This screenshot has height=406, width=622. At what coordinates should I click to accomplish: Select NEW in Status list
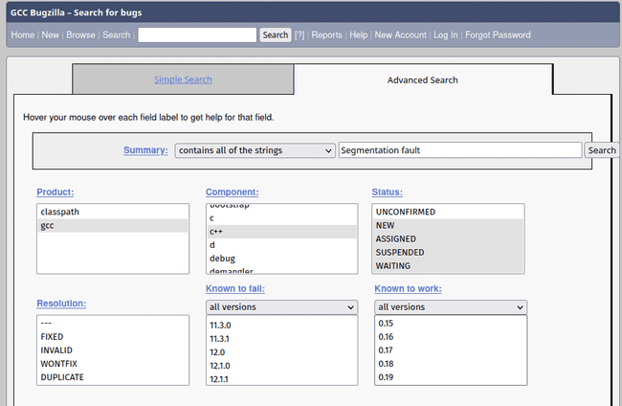click(x=448, y=225)
